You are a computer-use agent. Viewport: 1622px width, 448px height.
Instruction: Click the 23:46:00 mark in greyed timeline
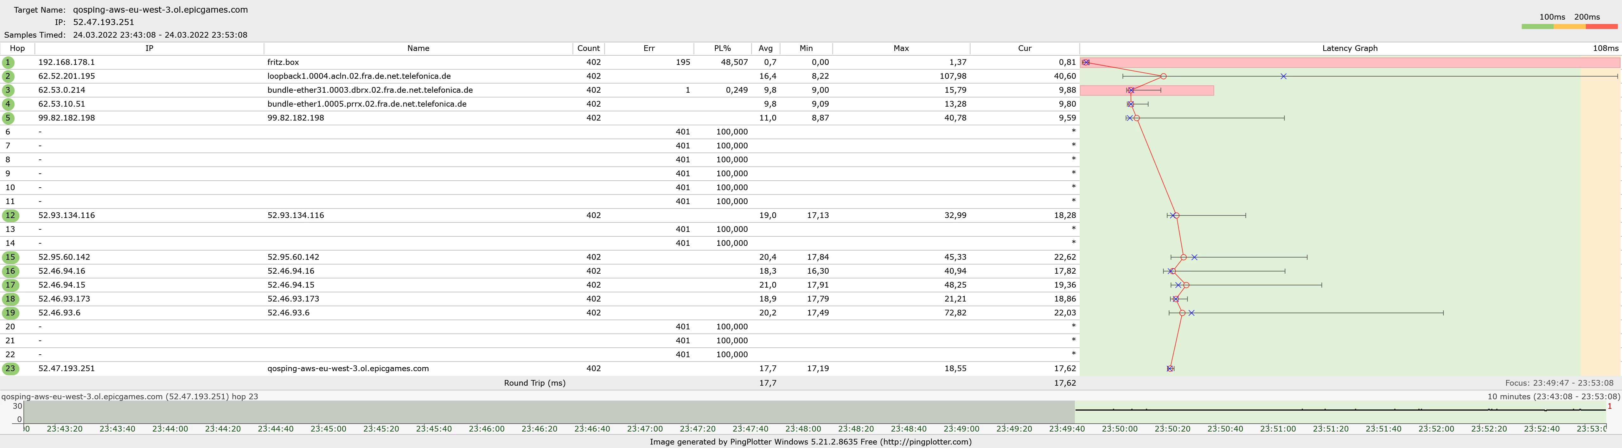[486, 428]
